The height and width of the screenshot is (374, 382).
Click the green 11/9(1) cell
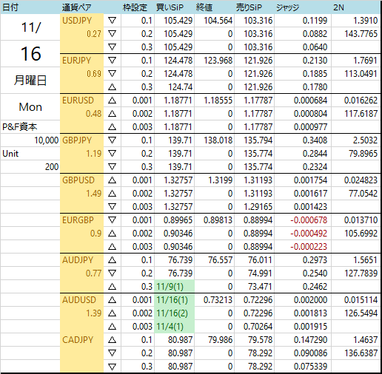[174, 287]
